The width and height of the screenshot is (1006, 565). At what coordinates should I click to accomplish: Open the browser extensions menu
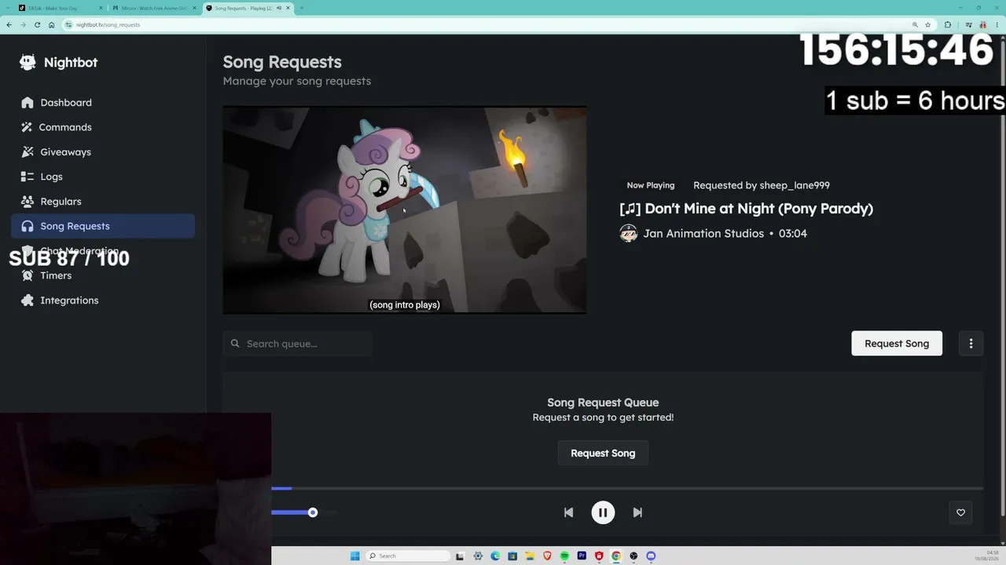point(948,24)
